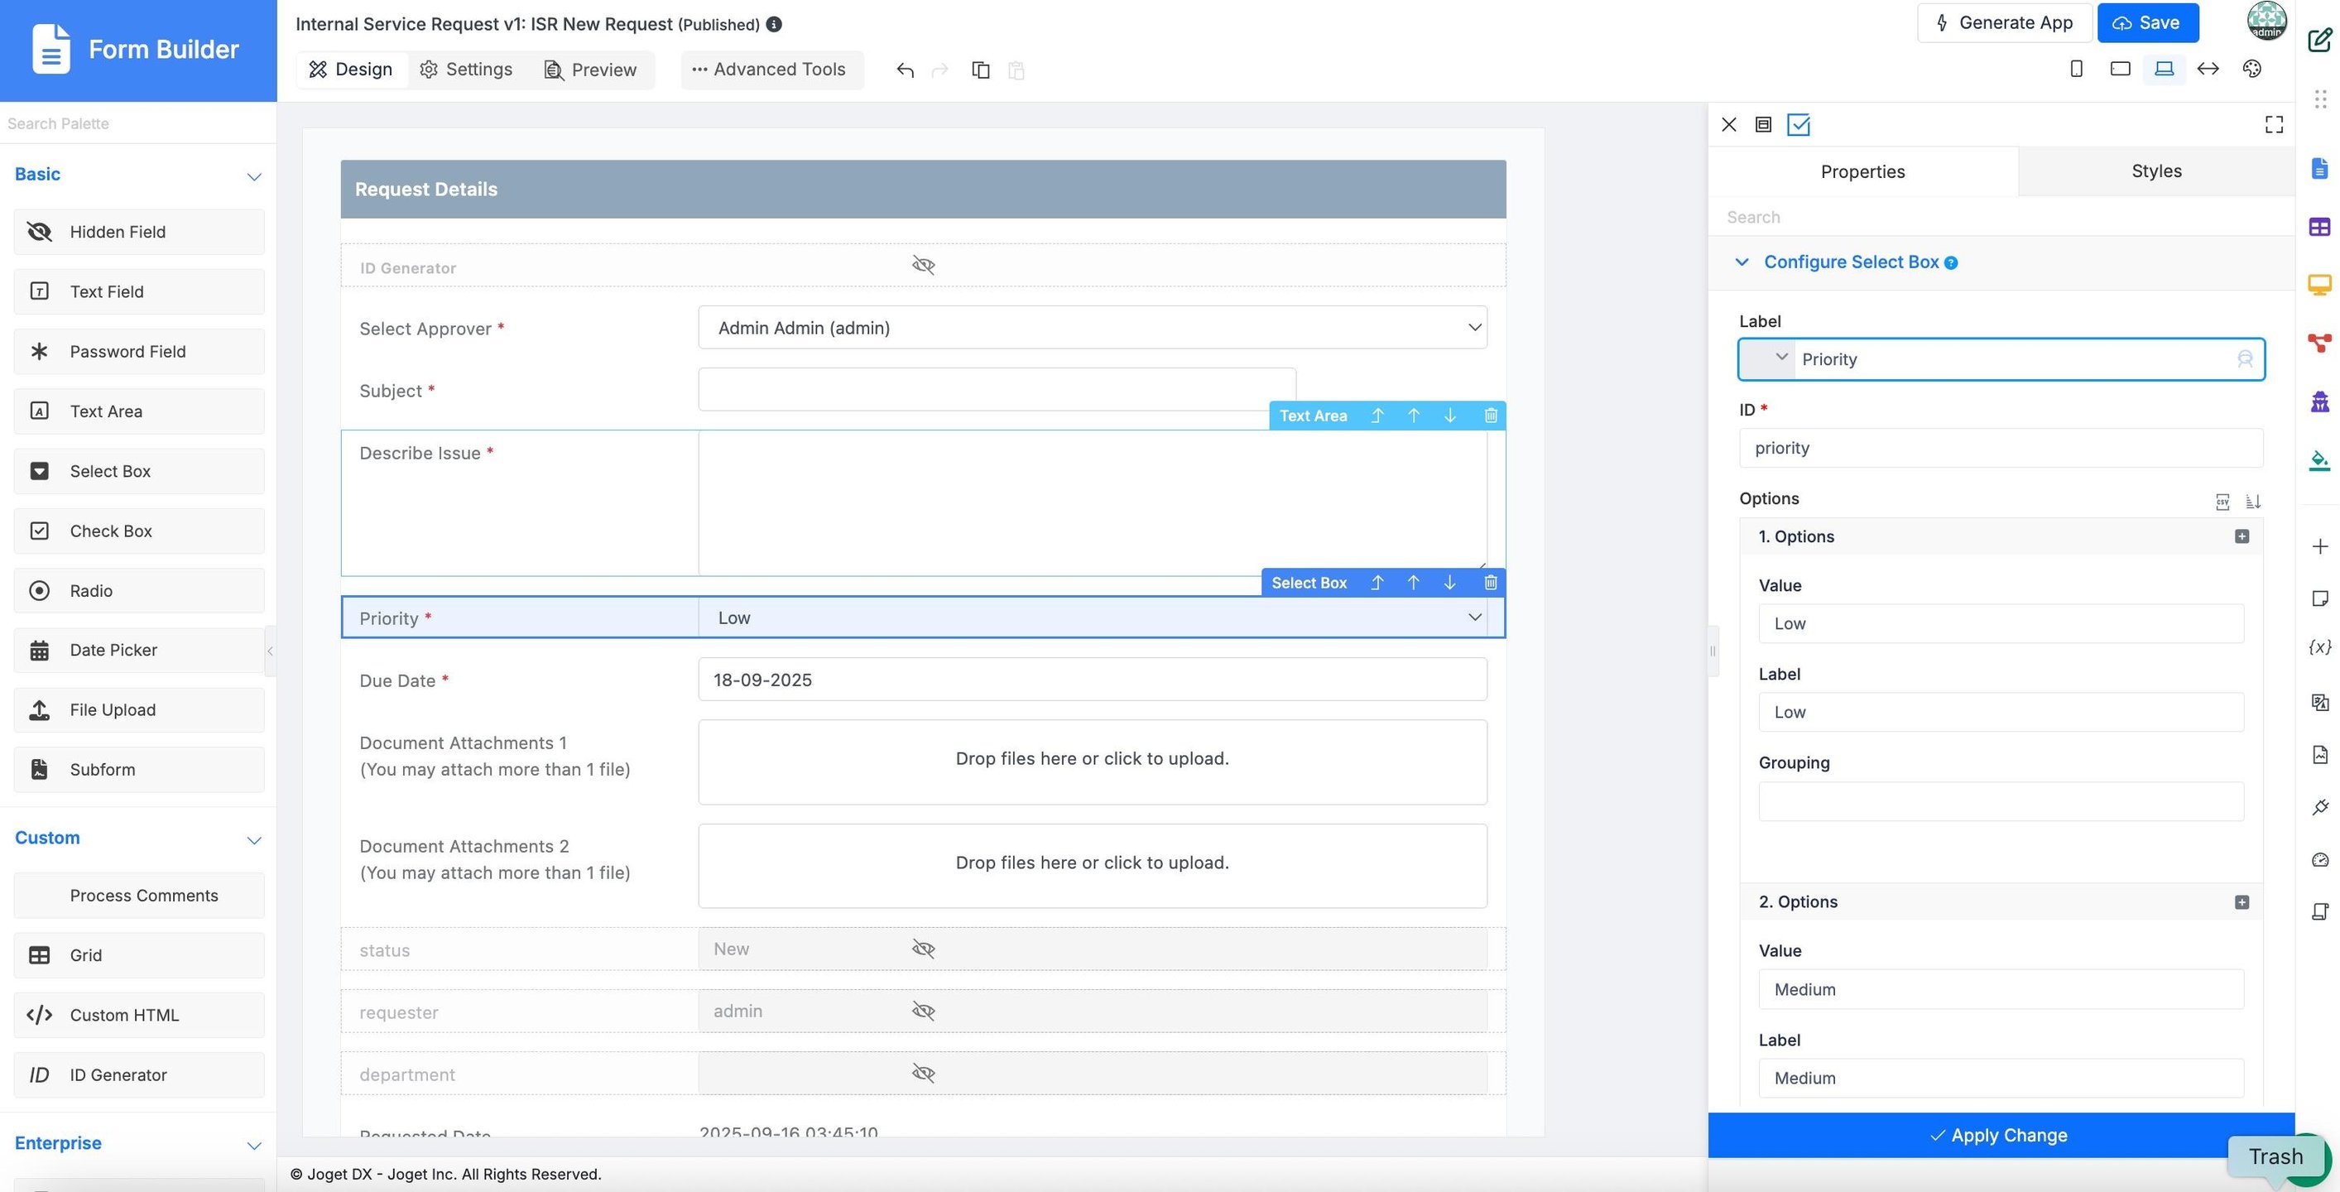Open the Preview tab
This screenshot has height=1192, width=2340.
(x=590, y=70)
